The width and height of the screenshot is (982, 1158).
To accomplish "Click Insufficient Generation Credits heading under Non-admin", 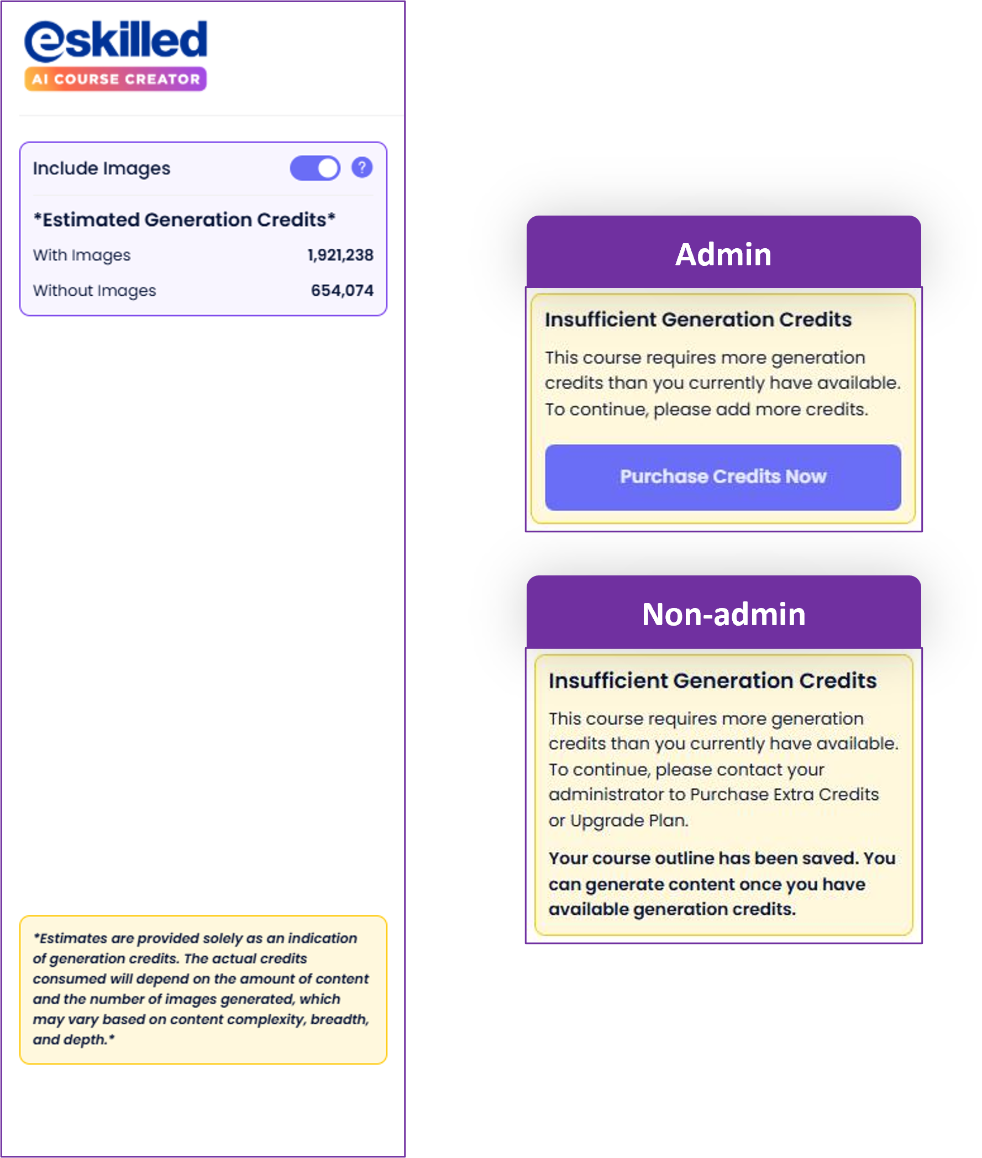I will click(x=712, y=680).
